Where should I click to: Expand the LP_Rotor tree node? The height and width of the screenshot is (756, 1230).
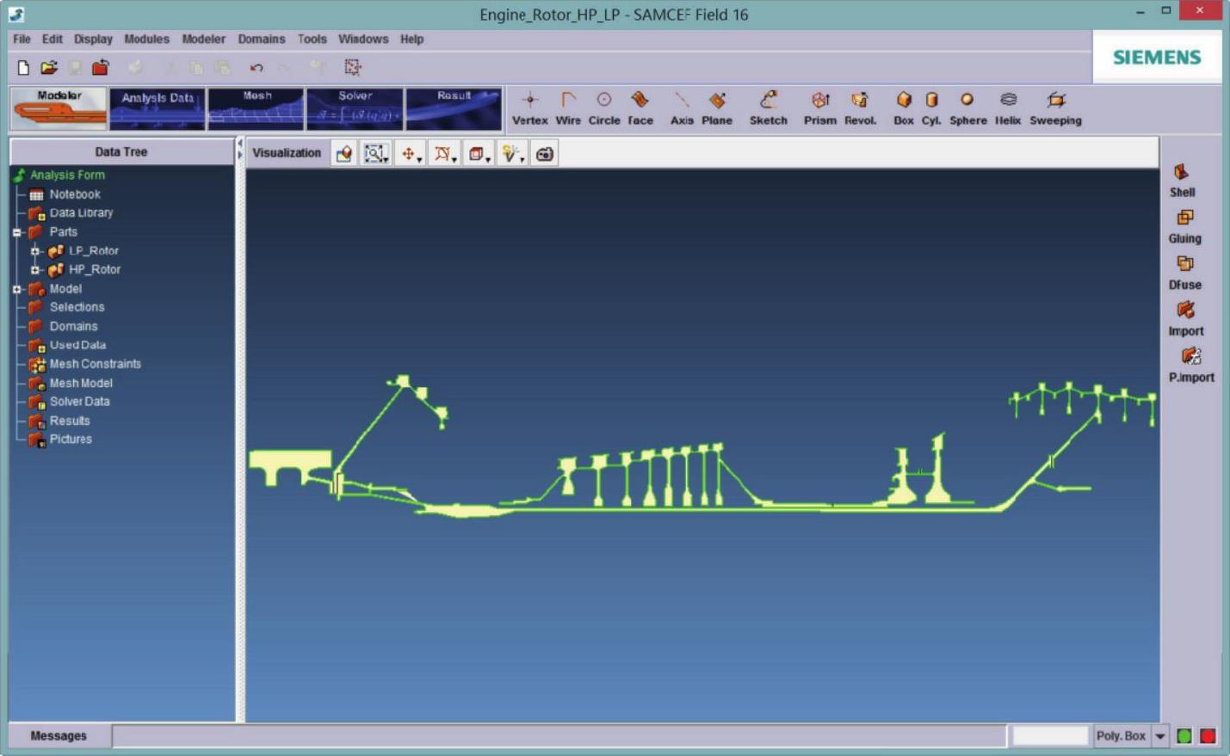click(x=35, y=251)
